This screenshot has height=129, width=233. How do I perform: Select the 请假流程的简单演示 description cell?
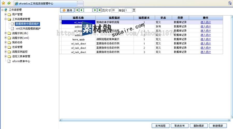(115, 39)
